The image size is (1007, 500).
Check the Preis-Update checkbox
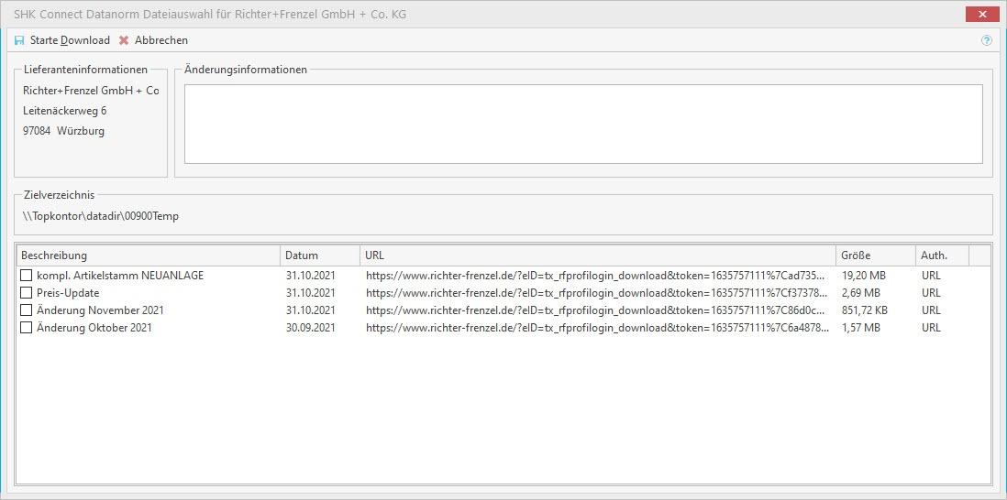(x=26, y=293)
